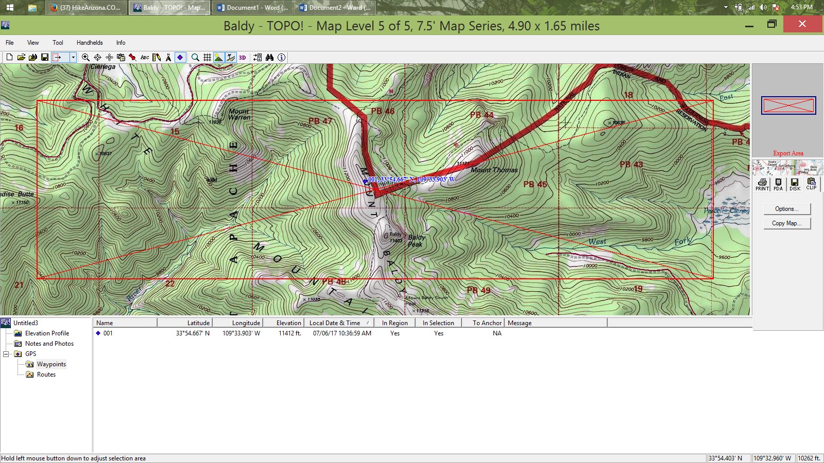Select the ruler and pencil route tool
Viewport: 824px width, 463px height.
click(157, 58)
